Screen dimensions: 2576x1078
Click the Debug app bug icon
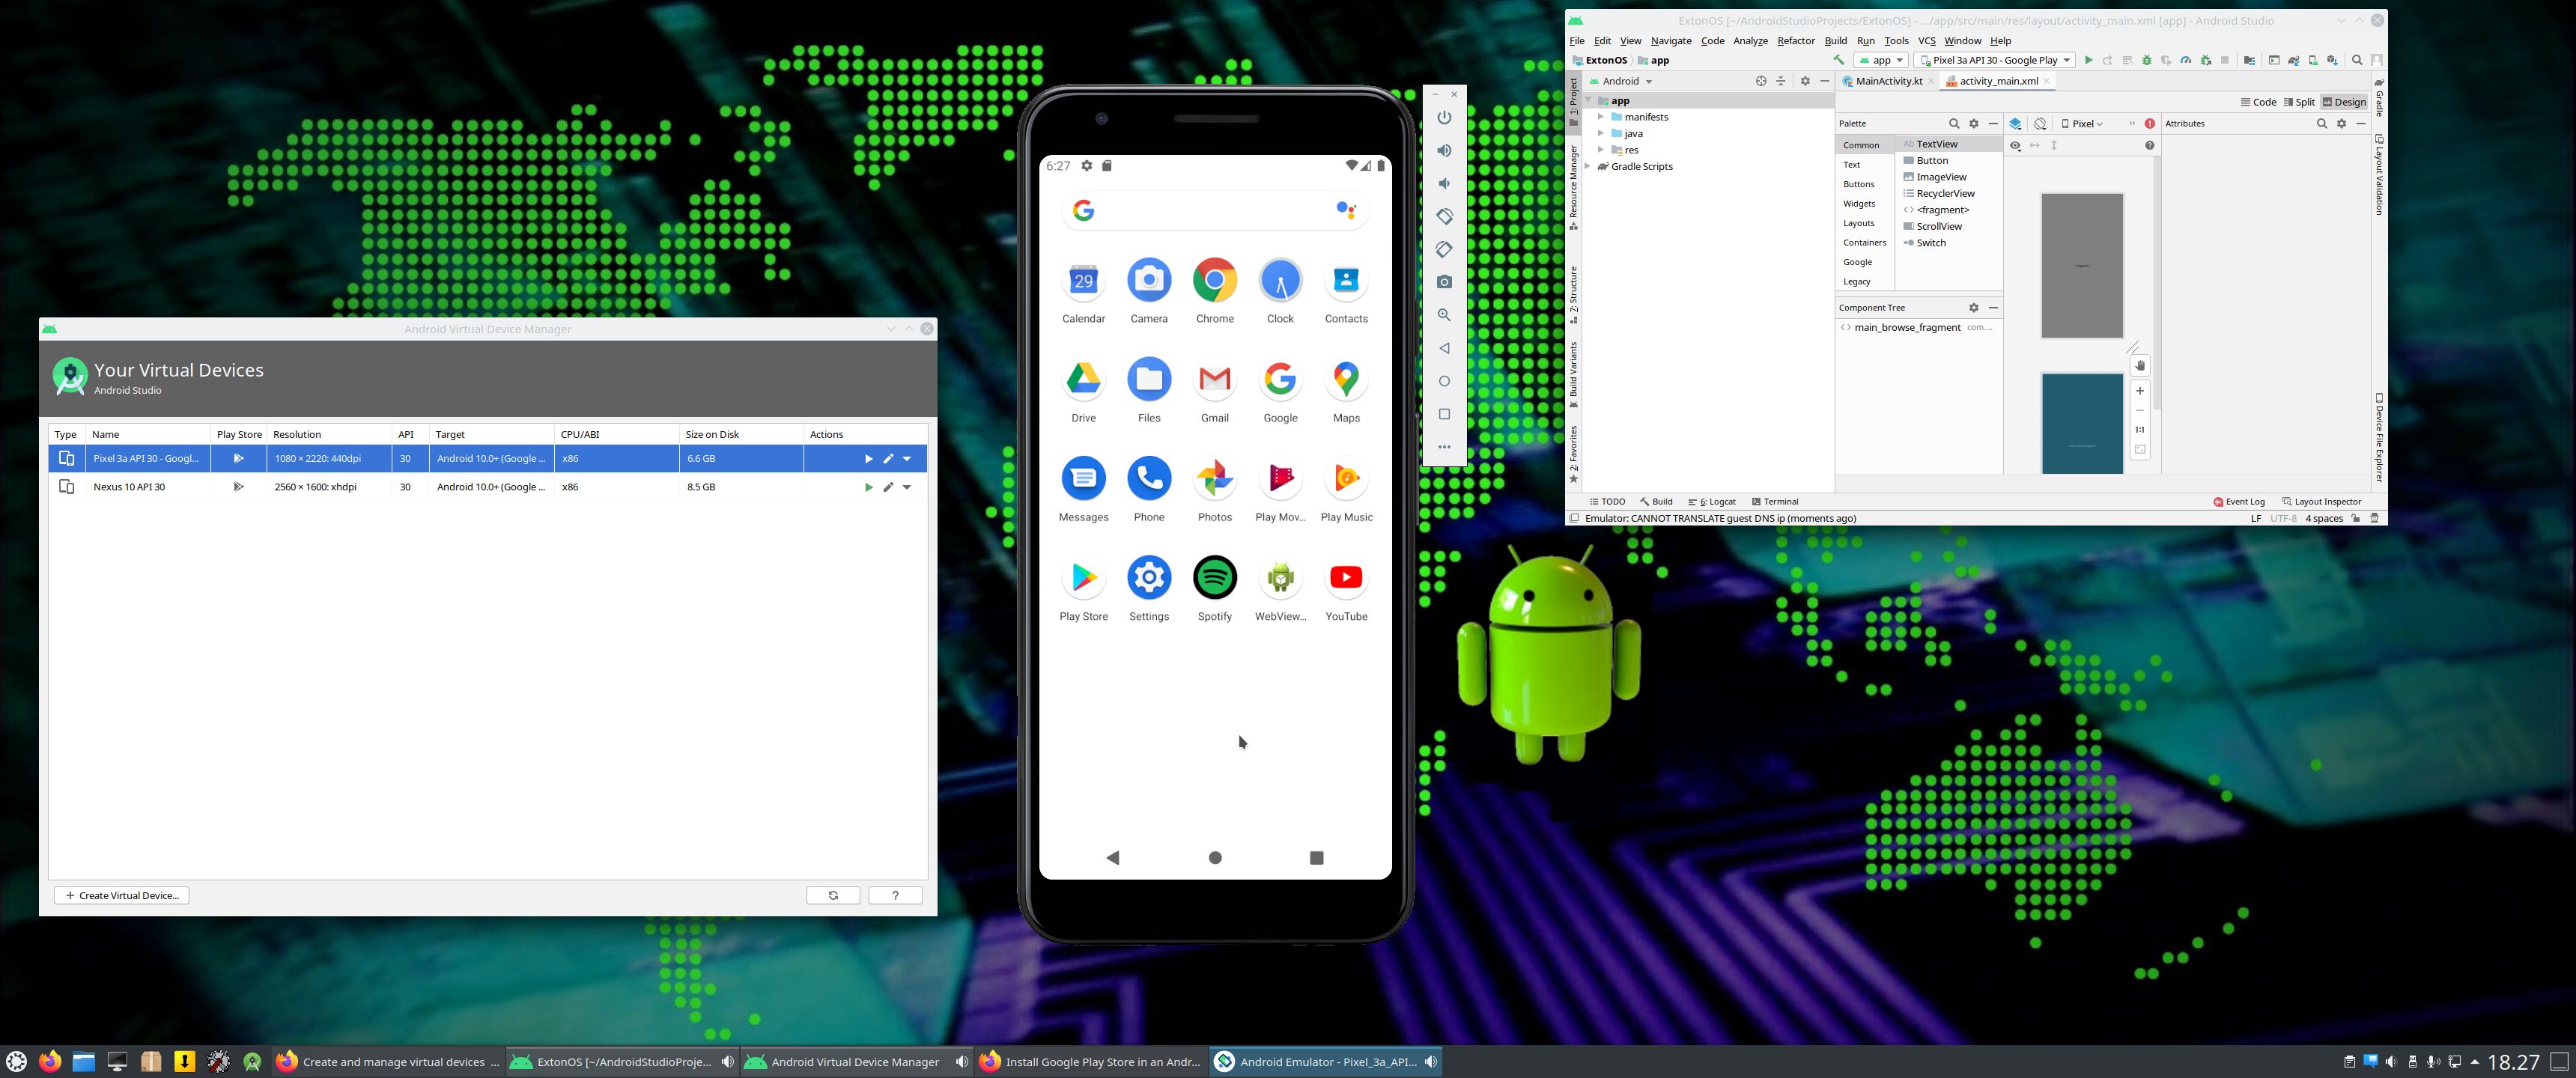pos(2146,60)
